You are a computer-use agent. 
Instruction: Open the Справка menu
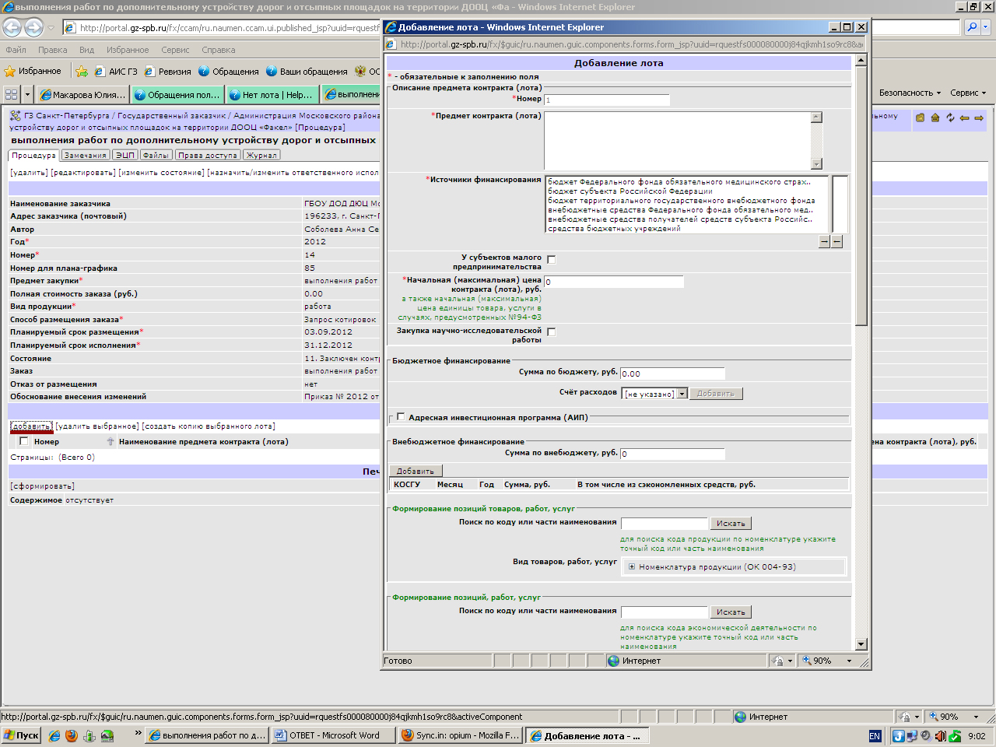(218, 50)
